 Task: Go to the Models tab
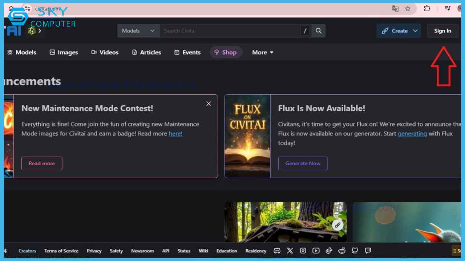(22, 52)
